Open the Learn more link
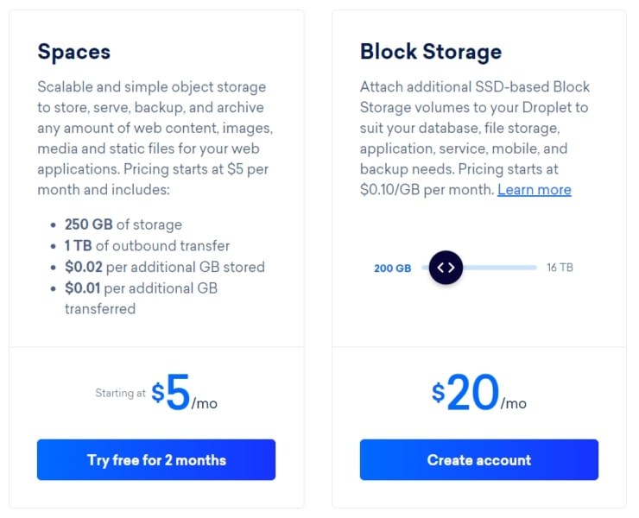Viewport: 639px width, 518px height. [x=535, y=190]
